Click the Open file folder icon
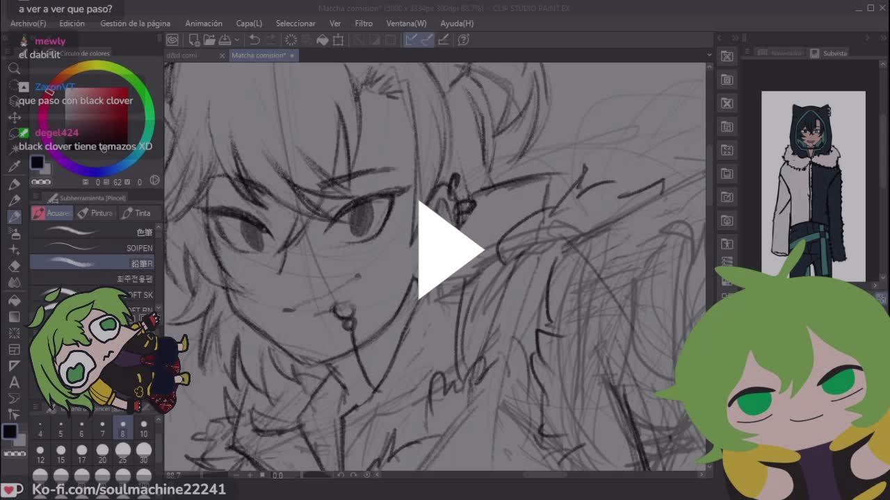This screenshot has height=500, width=890. coord(210,40)
